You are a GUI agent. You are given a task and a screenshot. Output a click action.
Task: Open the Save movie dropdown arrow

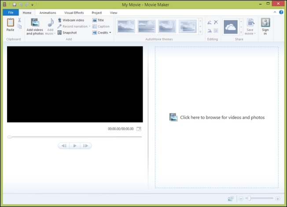(x=254, y=34)
